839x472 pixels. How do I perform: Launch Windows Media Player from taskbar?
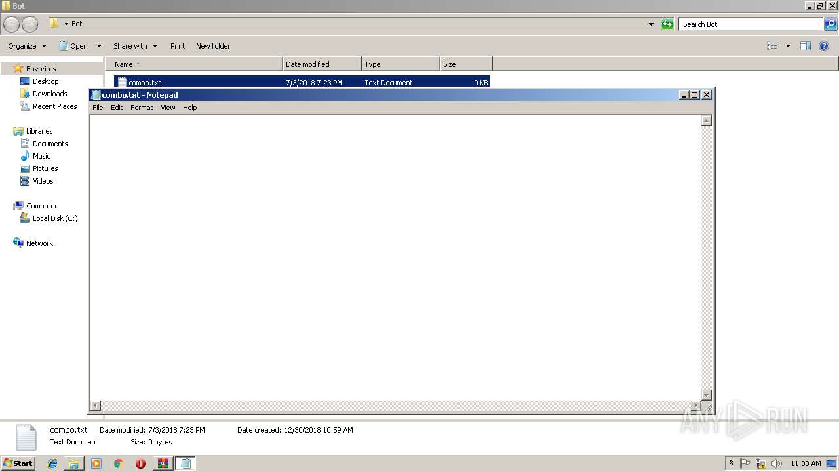coord(96,463)
